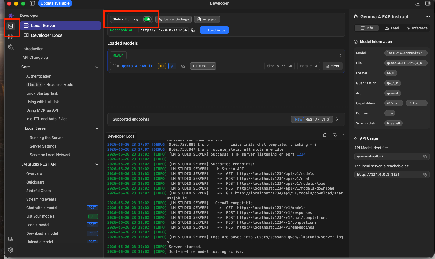
Task: Click the Update available button
Action: click(55, 3)
